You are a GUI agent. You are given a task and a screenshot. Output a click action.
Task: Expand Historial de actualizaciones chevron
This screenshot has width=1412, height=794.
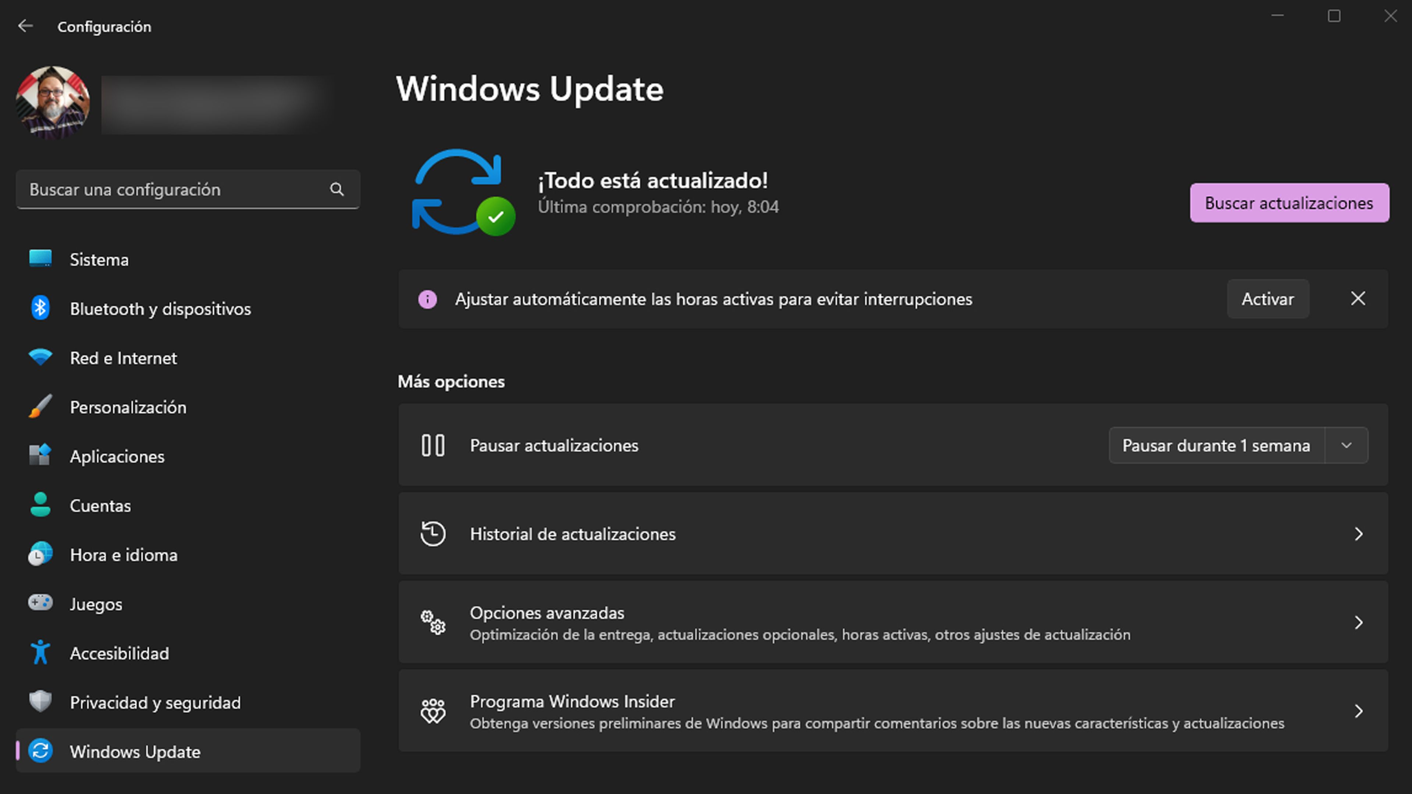coord(1358,534)
